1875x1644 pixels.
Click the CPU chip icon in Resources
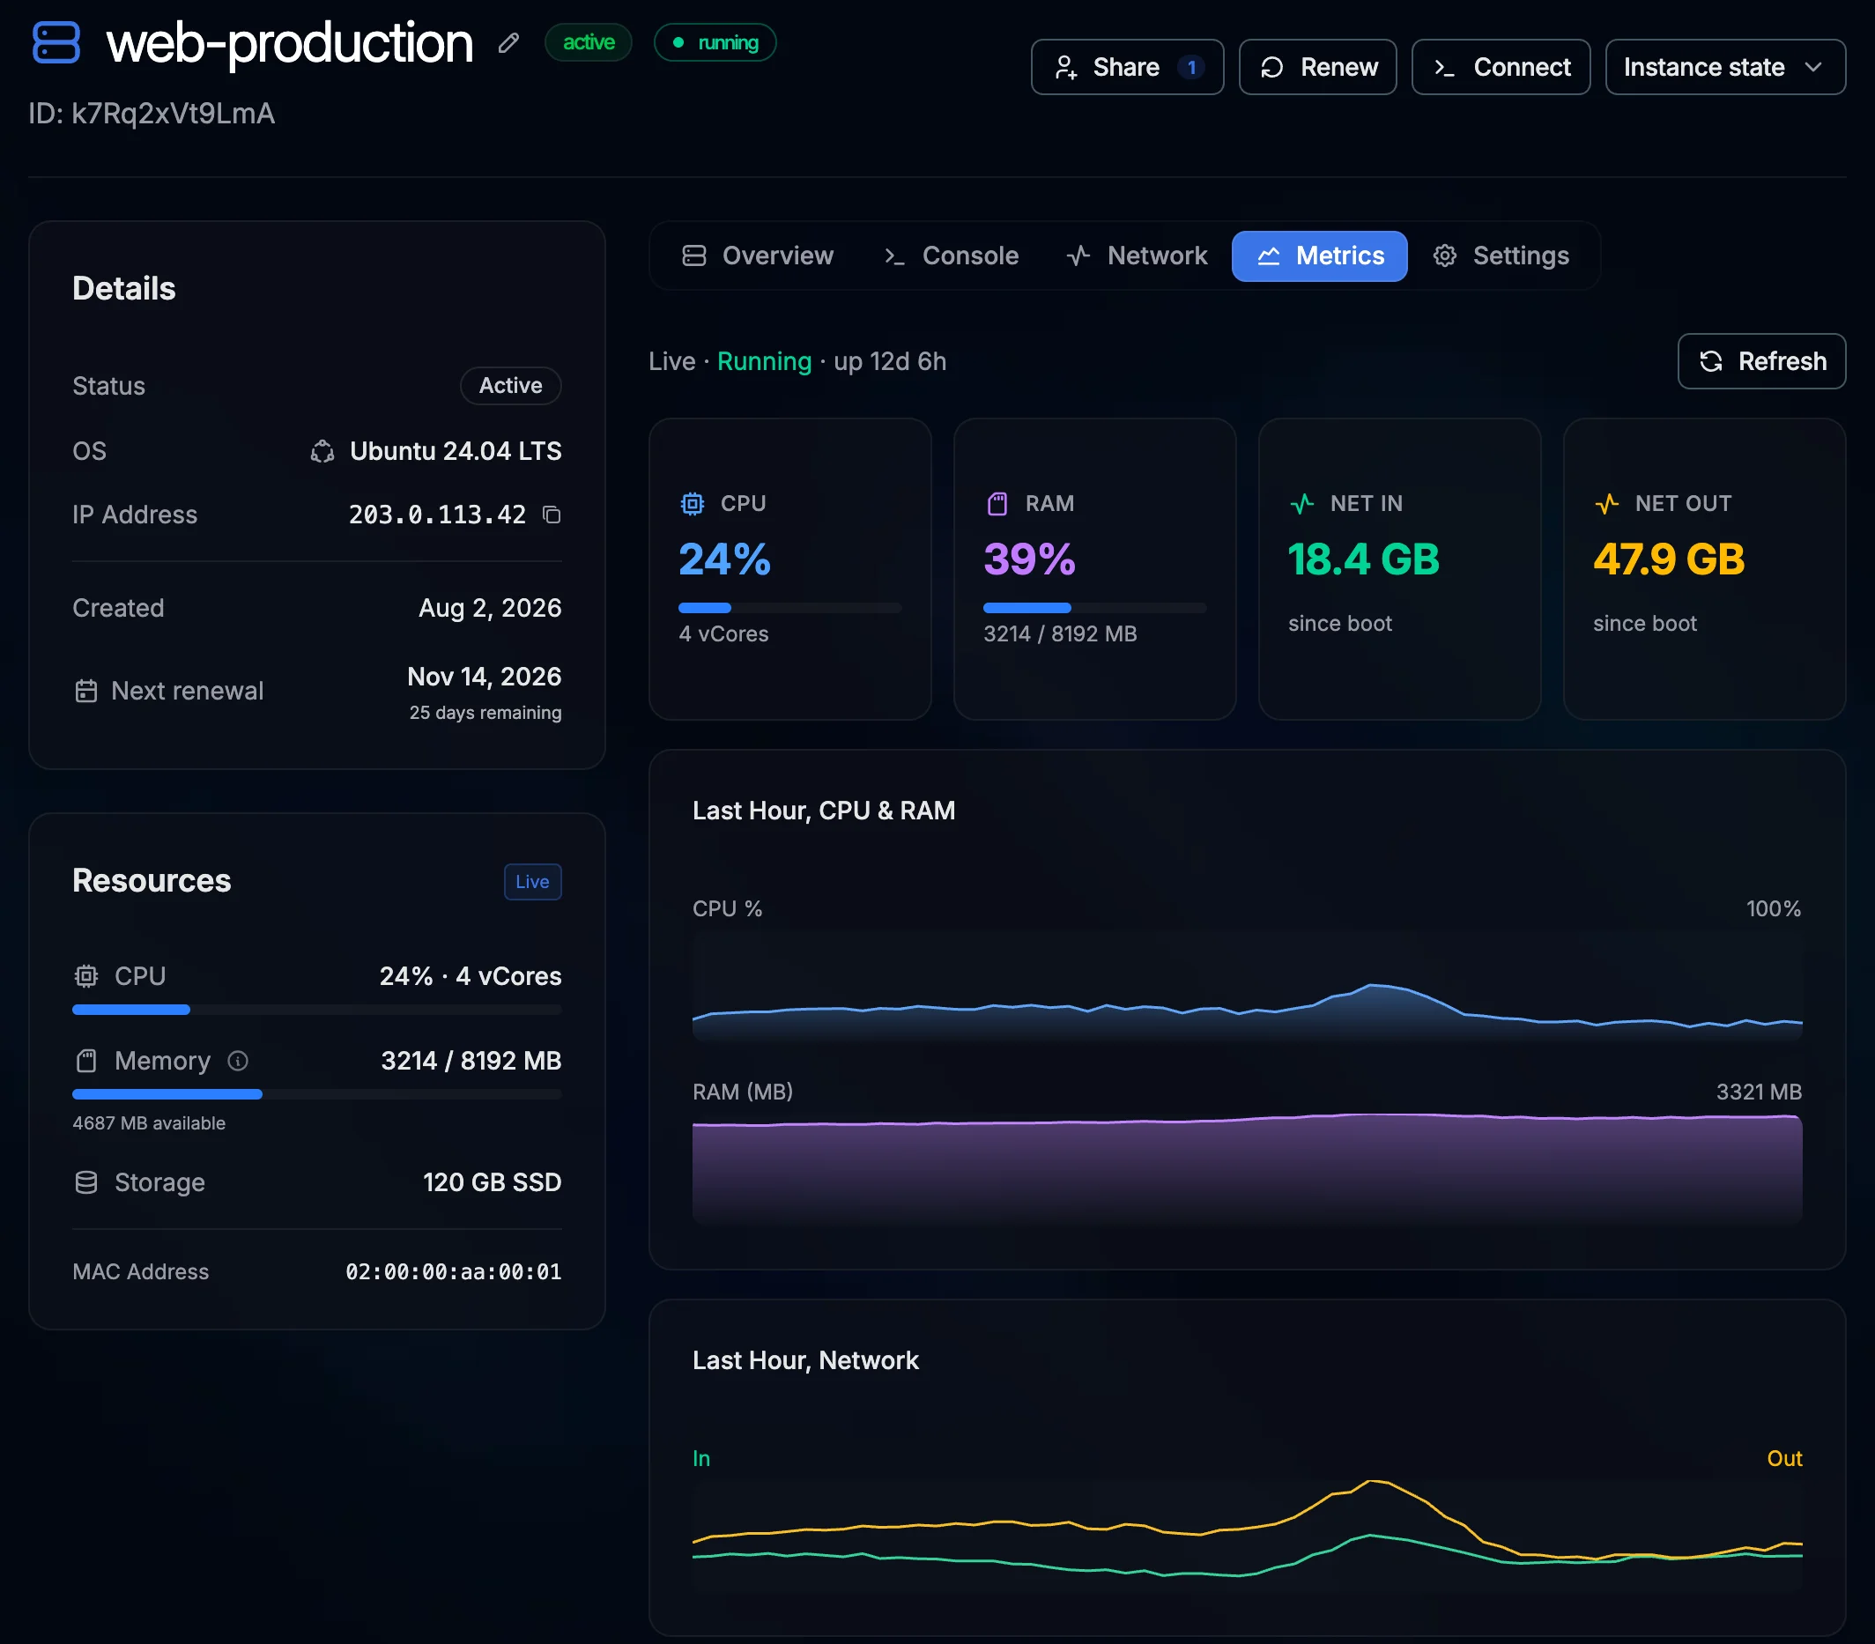click(x=86, y=976)
